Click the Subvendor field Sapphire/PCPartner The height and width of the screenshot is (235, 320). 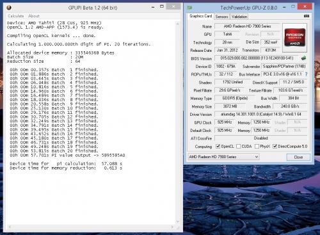pos(284,67)
